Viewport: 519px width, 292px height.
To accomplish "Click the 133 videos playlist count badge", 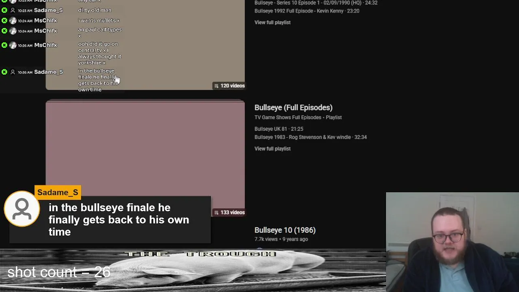I will pos(229,212).
